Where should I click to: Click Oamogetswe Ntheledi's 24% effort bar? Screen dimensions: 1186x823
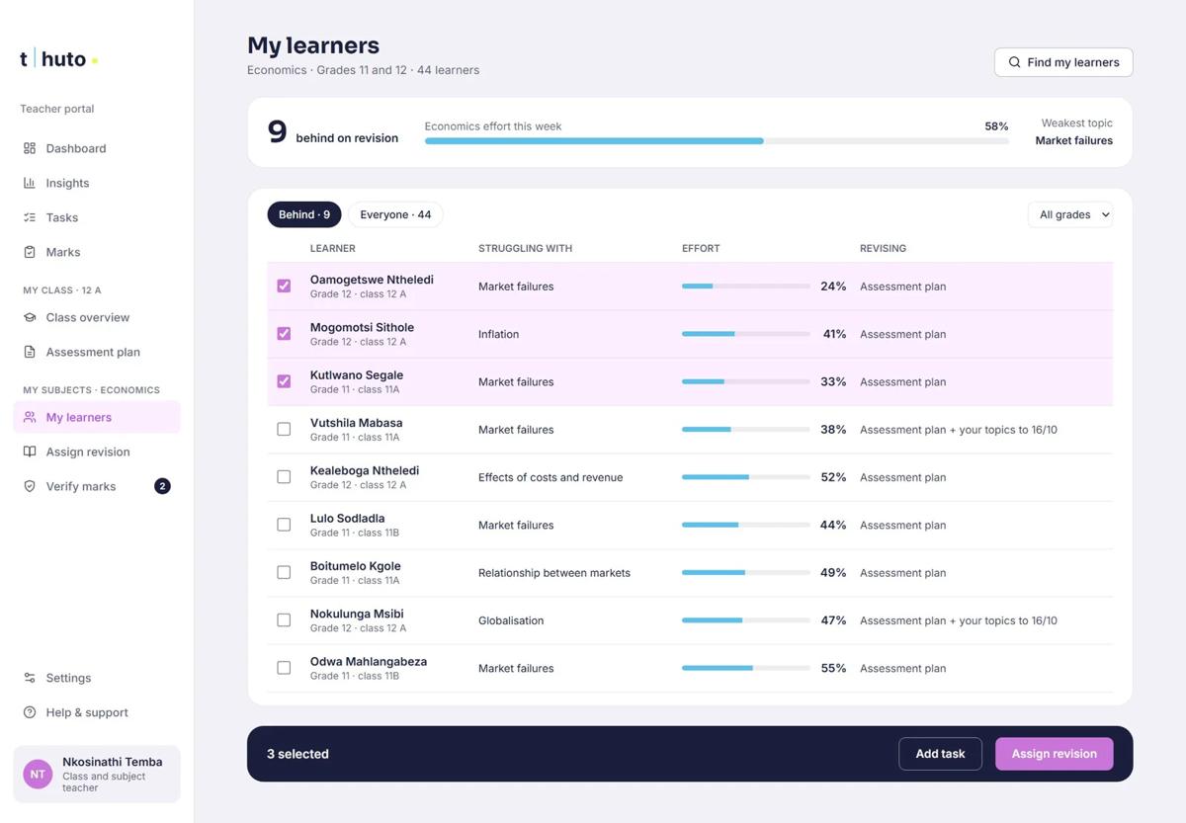746,287
